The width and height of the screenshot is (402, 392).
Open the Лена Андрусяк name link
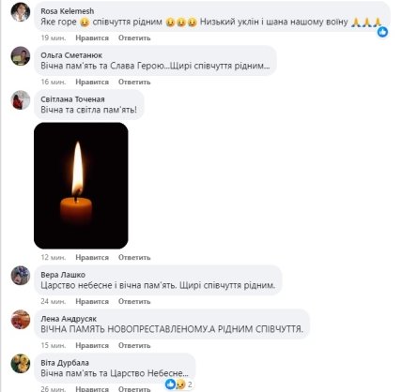(69, 319)
